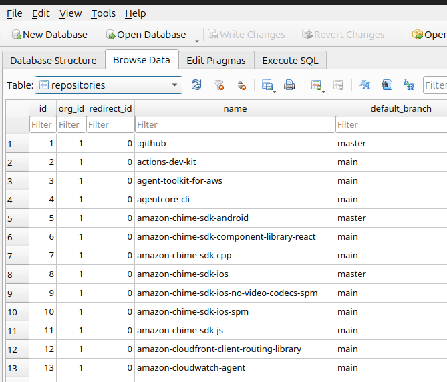447x382 pixels.
Task: Click the cell 'amazon-chime-sdk-js'
Action: [235, 331]
